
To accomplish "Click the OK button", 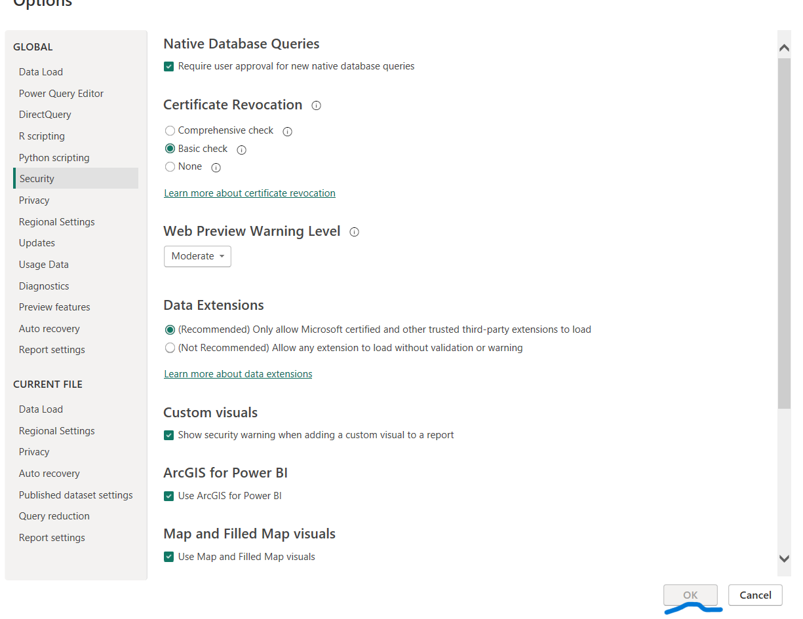I will [x=690, y=595].
